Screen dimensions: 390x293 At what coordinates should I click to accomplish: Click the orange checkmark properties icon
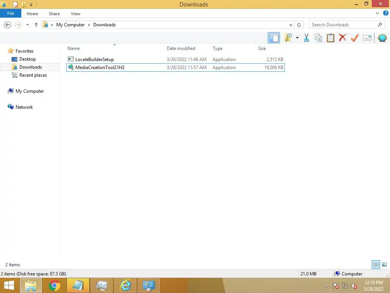pos(355,38)
